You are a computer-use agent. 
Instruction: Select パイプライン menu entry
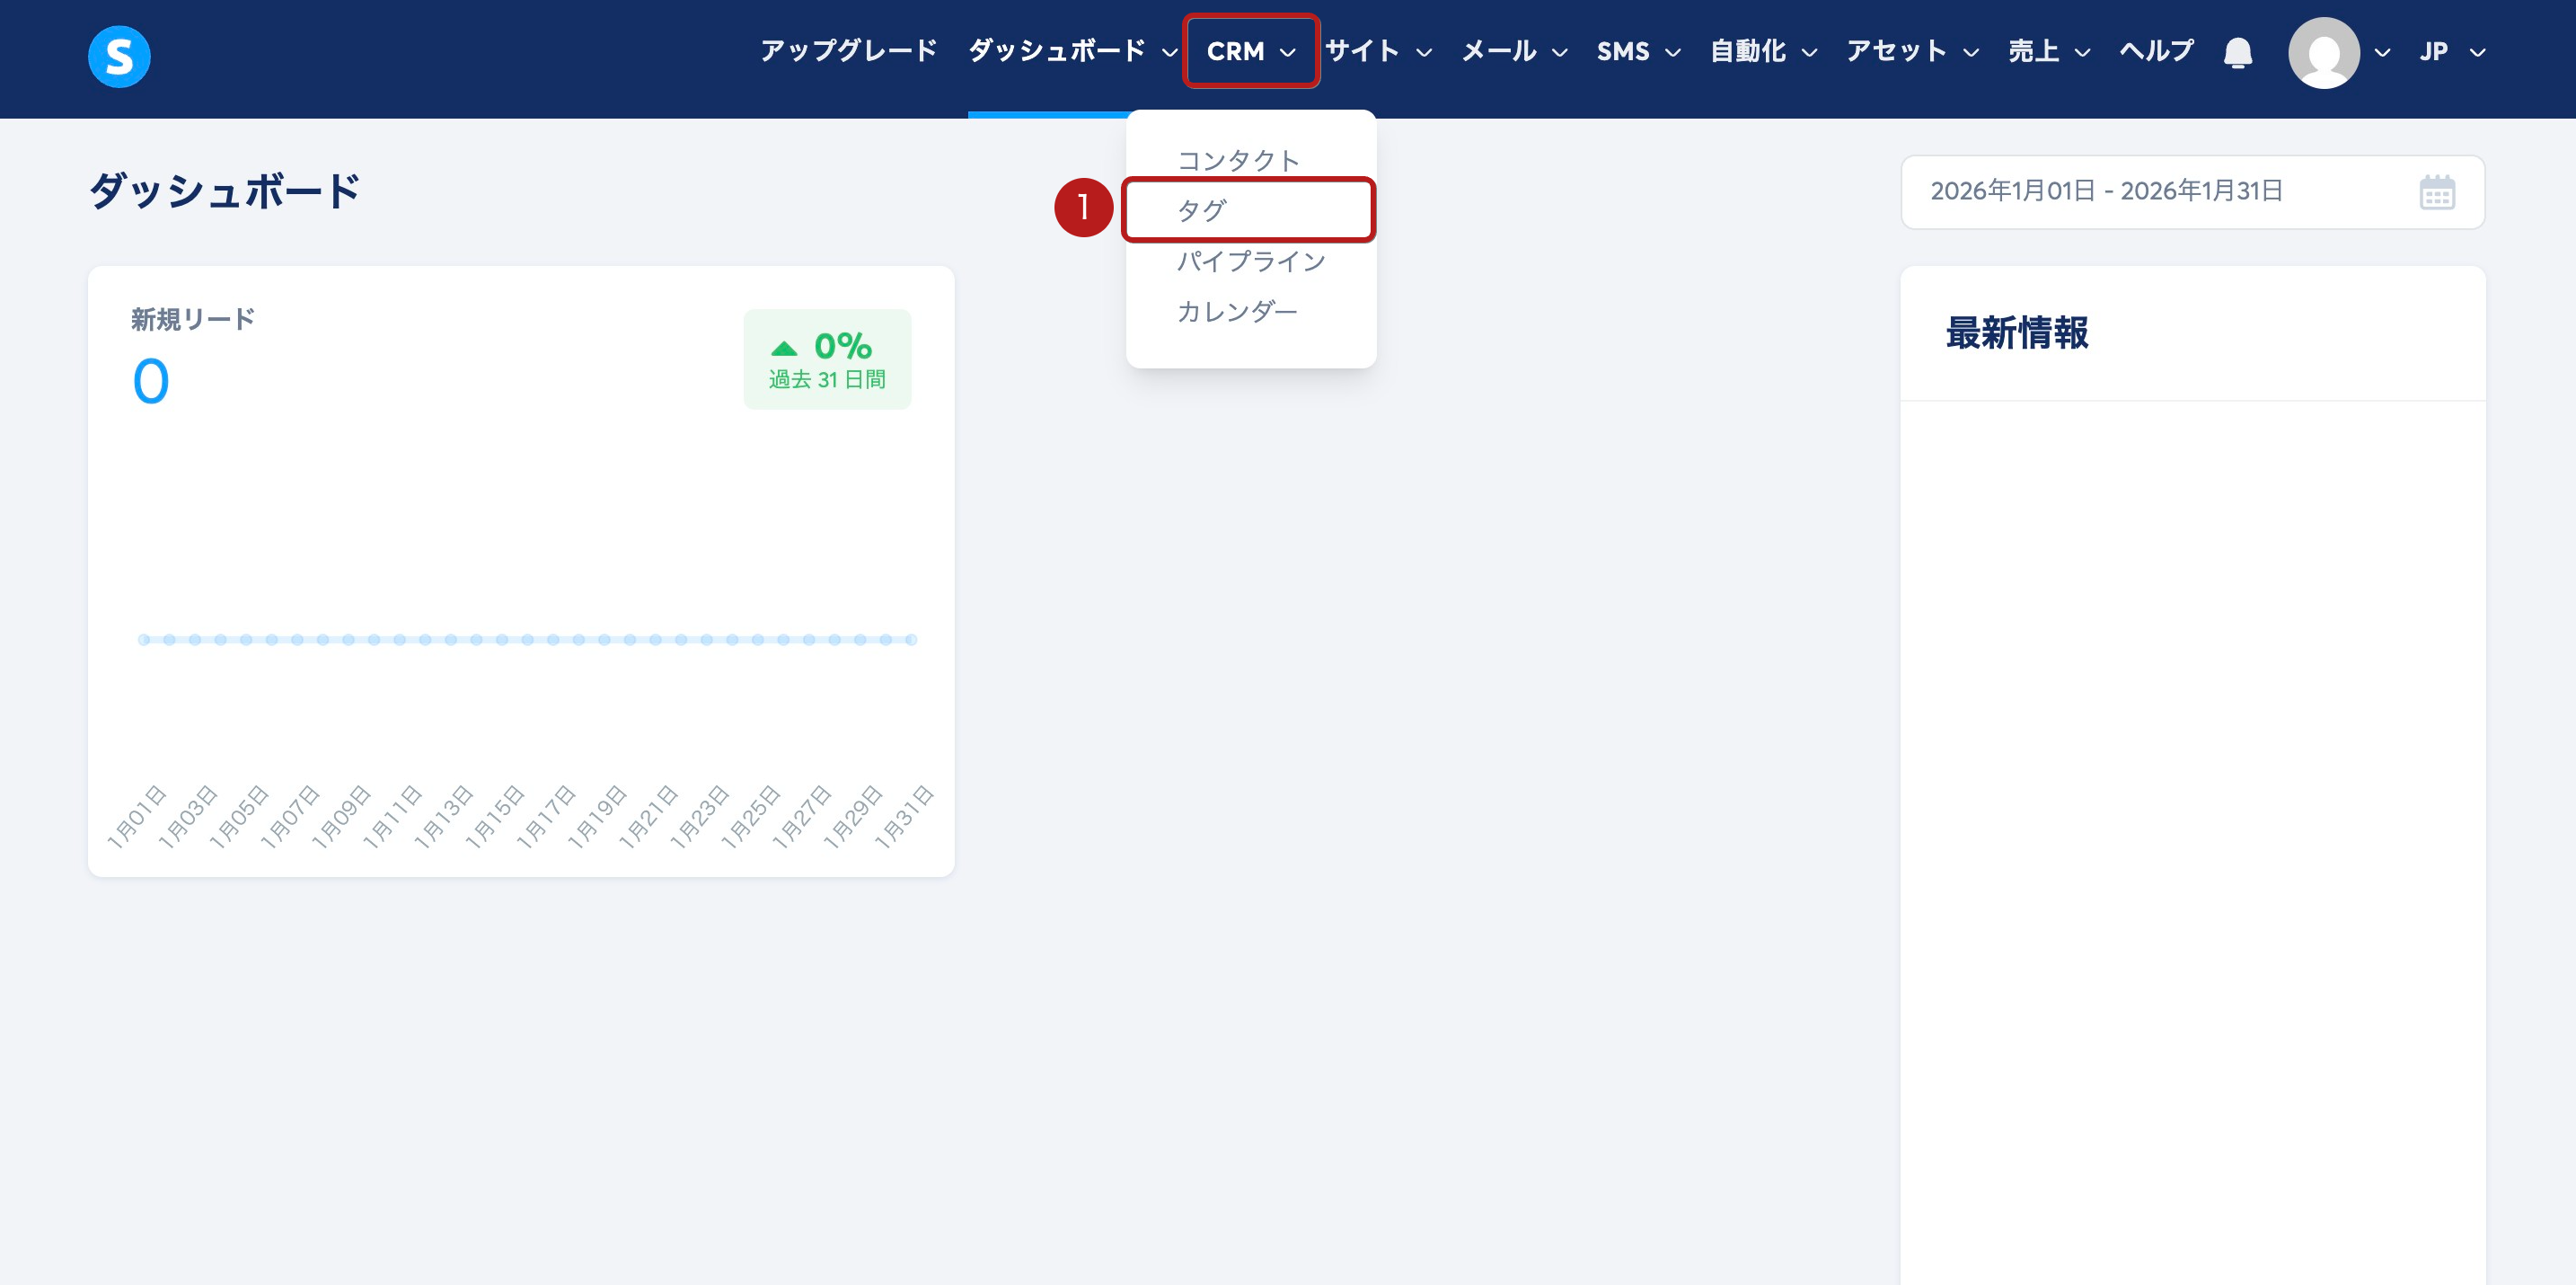tap(1250, 261)
